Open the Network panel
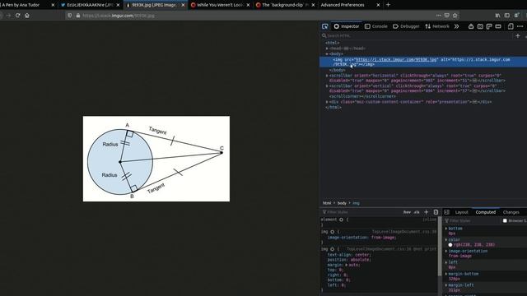Image resolution: width=527 pixels, height=296 pixels. (437, 26)
